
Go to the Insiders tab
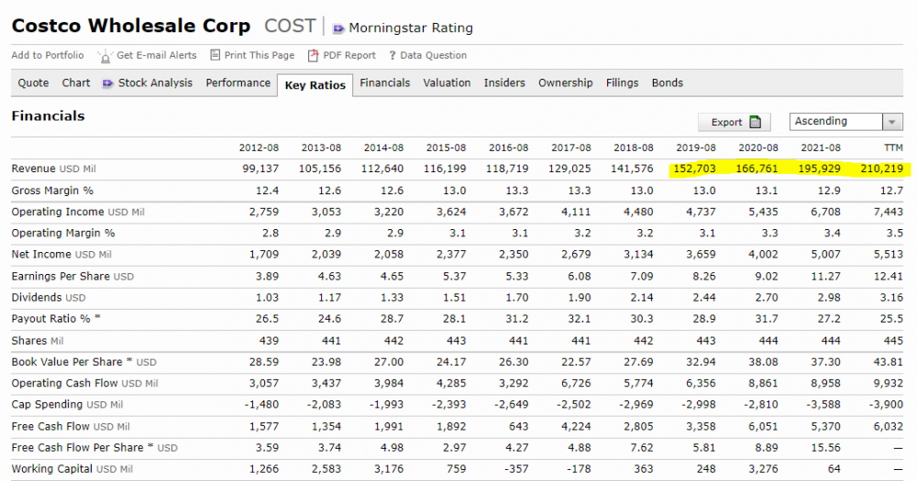pos(504,83)
